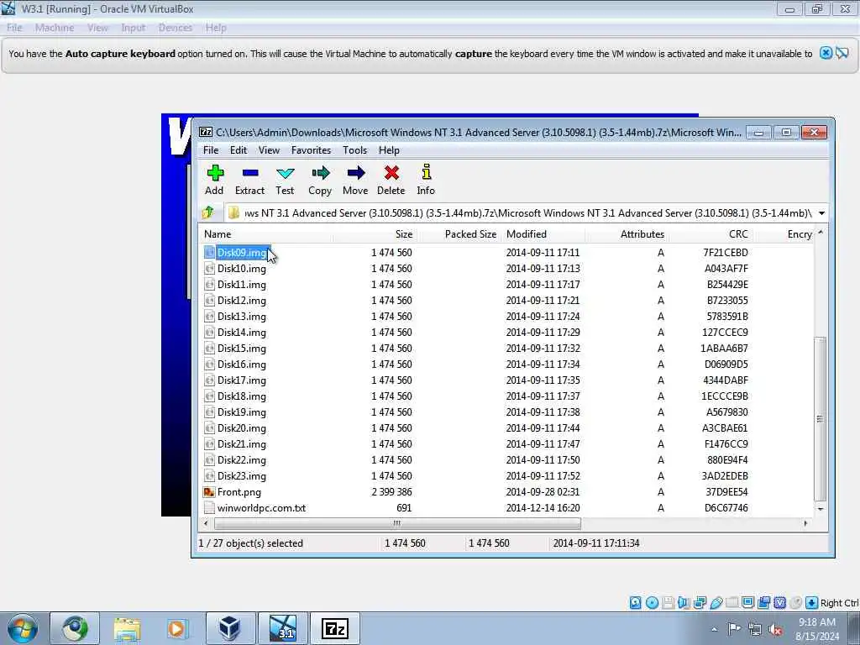
Task: Click the horizontal scroll right arrow
Action: pyautogui.click(x=805, y=523)
